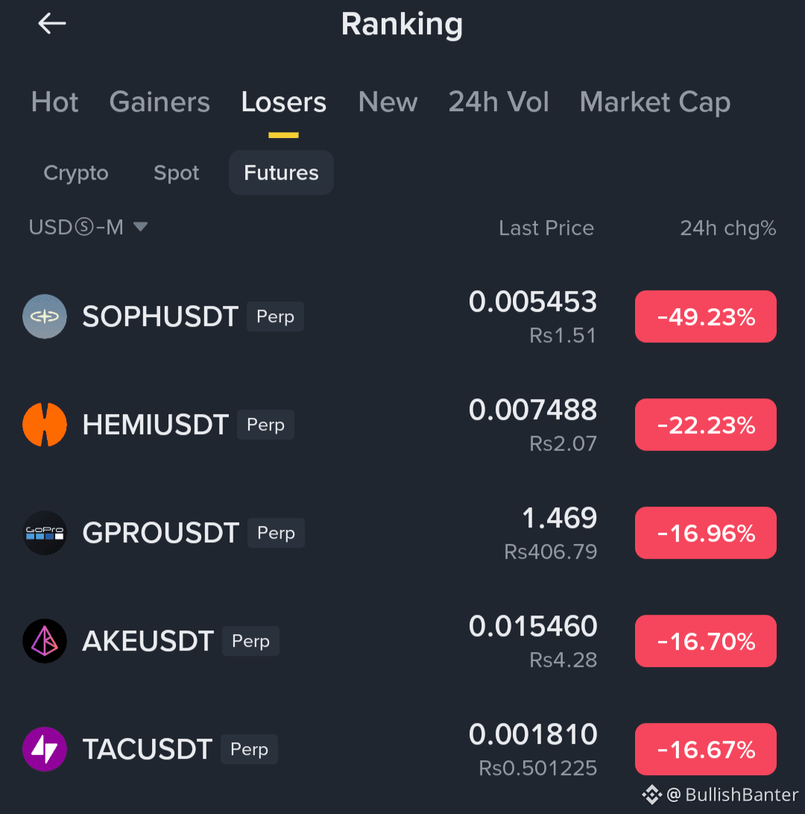Tap the Binance logo near BullishBanter
This screenshot has height=814, width=805.
(x=652, y=795)
